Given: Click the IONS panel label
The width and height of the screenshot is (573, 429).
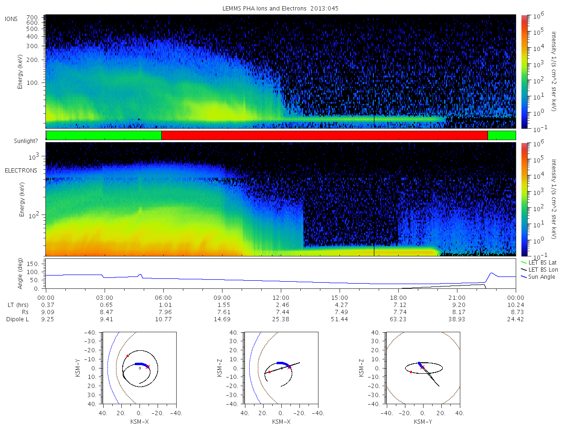Looking at the screenshot, I should pos(11,19).
